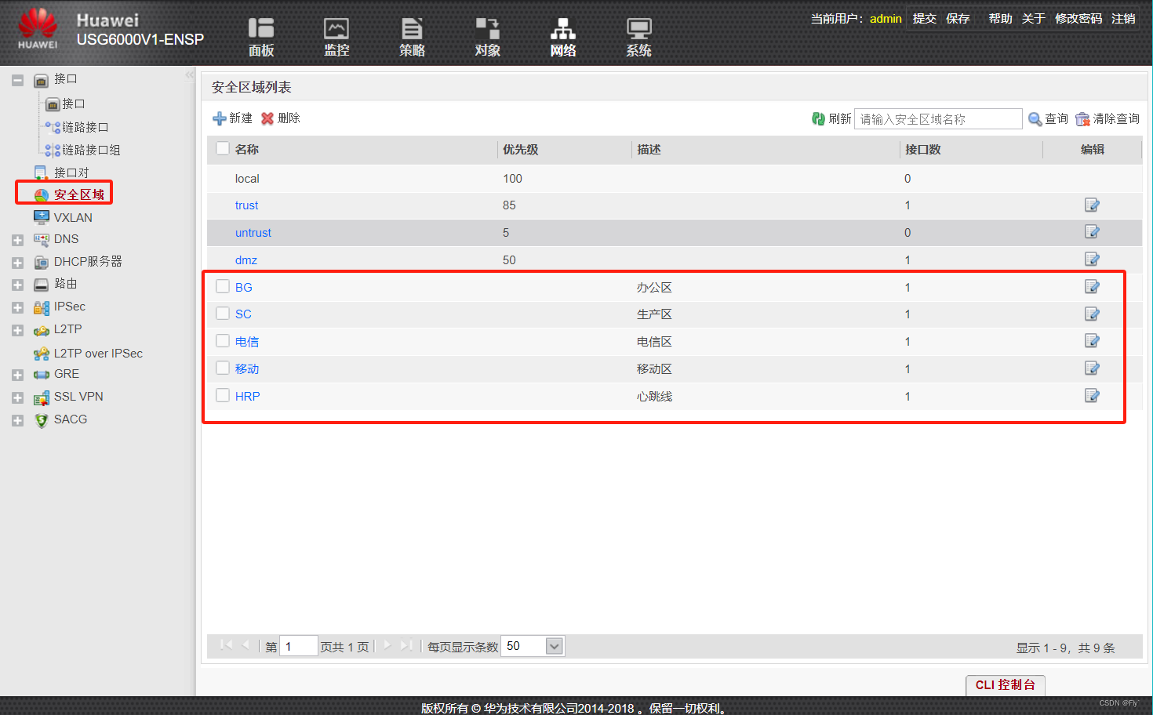Expand the GRE tree node
Screen dimensions: 1153x715
point(17,375)
